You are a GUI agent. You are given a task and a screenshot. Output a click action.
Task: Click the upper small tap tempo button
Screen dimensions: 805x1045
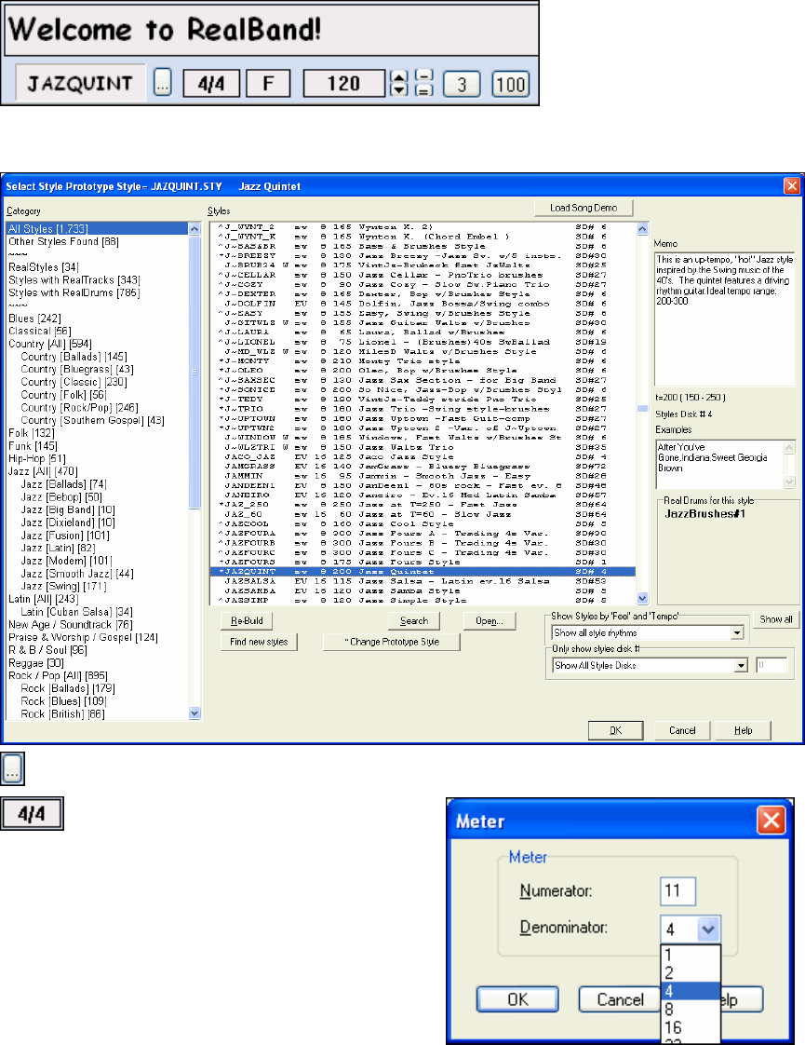424,76
